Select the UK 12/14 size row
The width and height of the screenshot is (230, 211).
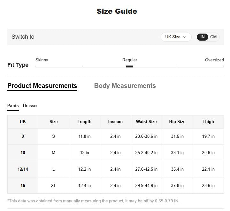pyautogui.click(x=23, y=169)
